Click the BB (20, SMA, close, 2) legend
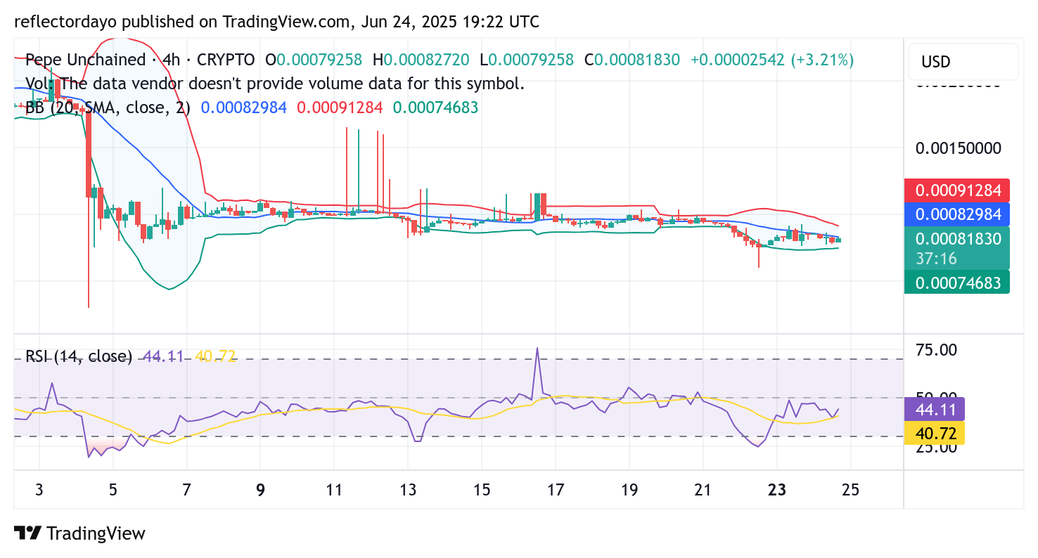Viewport: 1038px width, 558px height. click(x=108, y=108)
